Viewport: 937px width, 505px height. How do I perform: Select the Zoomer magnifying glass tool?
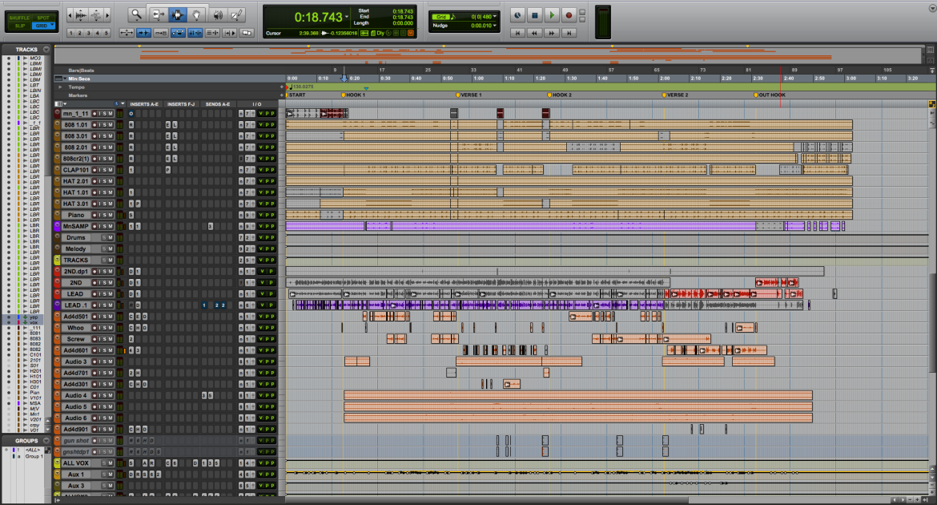(137, 14)
